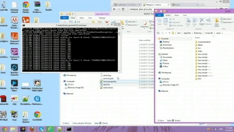The image size is (234, 132).
Task: Click Paste shortcut in saves window ribbon
Action: pos(176,25)
